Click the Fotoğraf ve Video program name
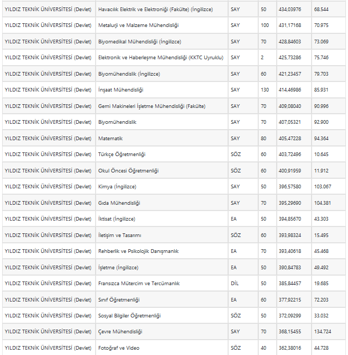 coord(119,348)
